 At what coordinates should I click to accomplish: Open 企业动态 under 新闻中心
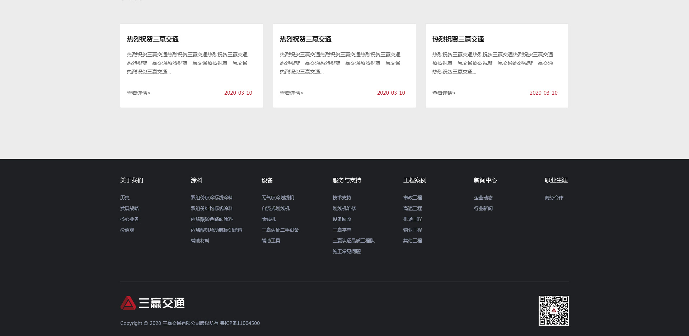click(x=483, y=198)
